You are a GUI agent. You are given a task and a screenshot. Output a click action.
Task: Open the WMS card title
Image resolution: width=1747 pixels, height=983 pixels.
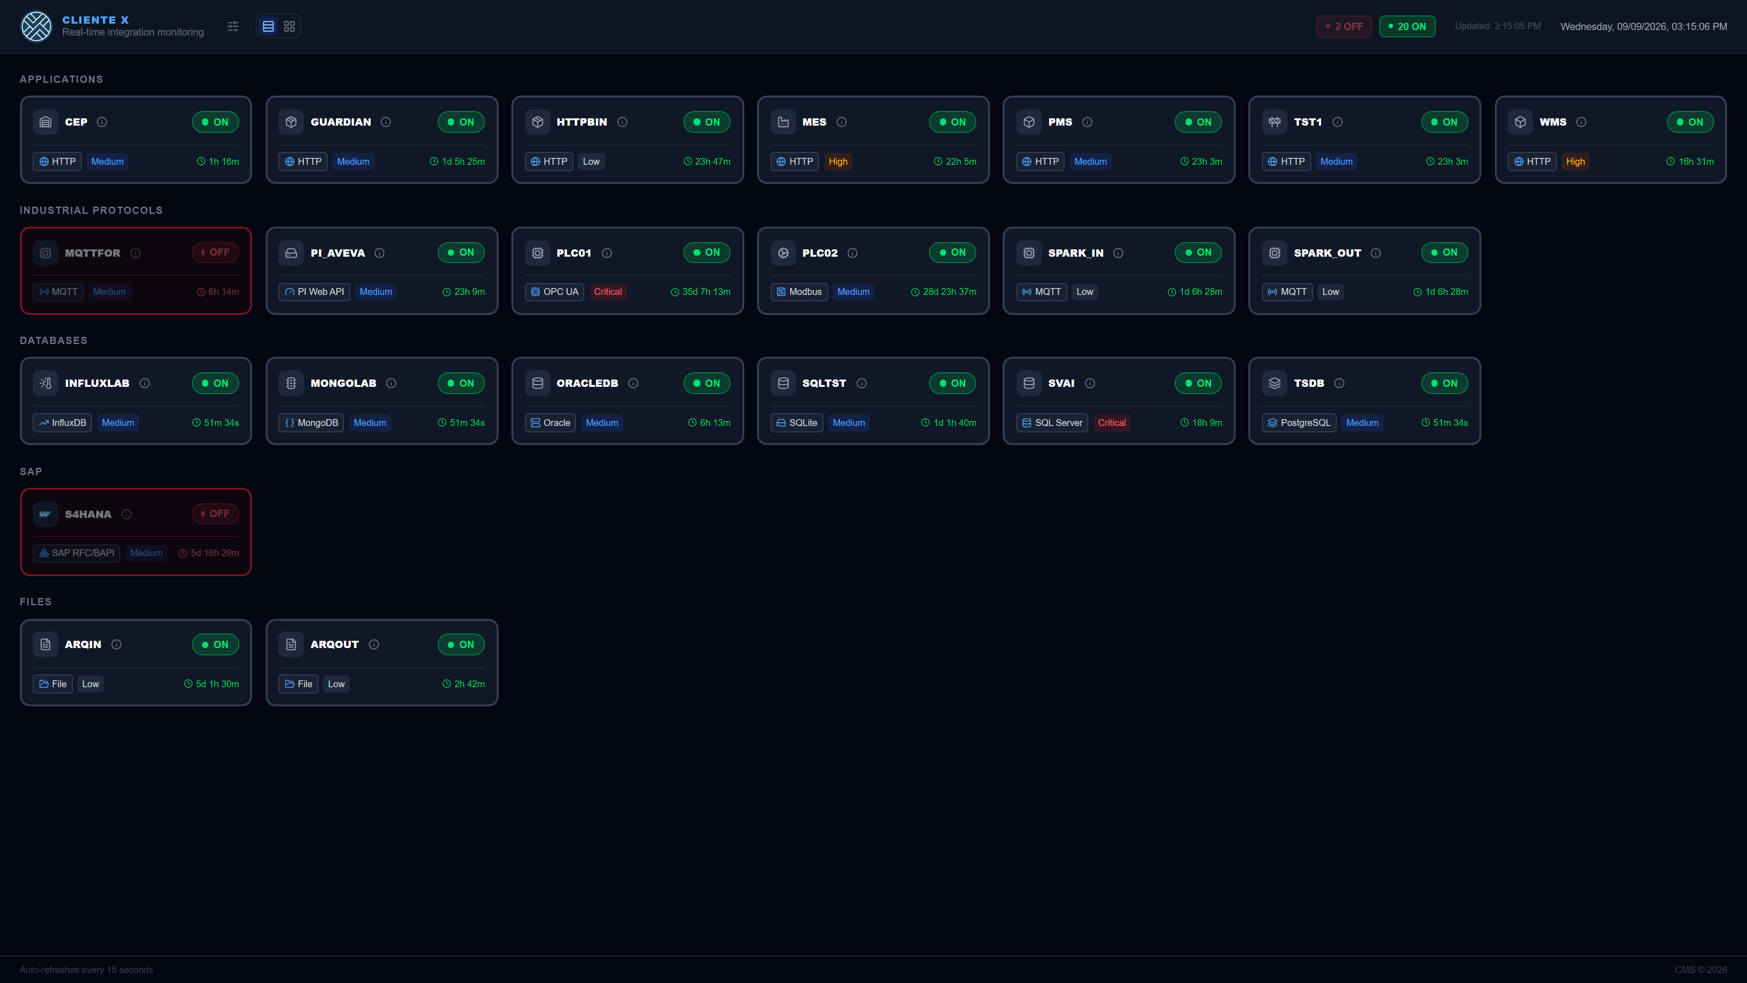(1553, 122)
